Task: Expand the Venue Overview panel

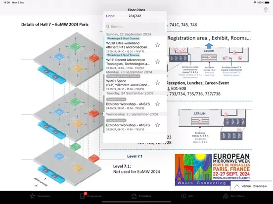Action: click(x=252, y=186)
